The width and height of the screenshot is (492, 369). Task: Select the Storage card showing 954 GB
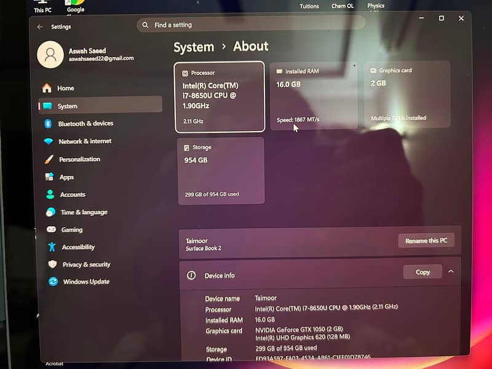221,171
